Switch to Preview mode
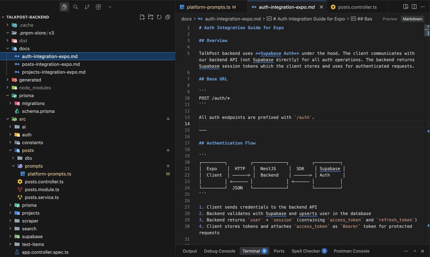The image size is (430, 257). (390, 19)
